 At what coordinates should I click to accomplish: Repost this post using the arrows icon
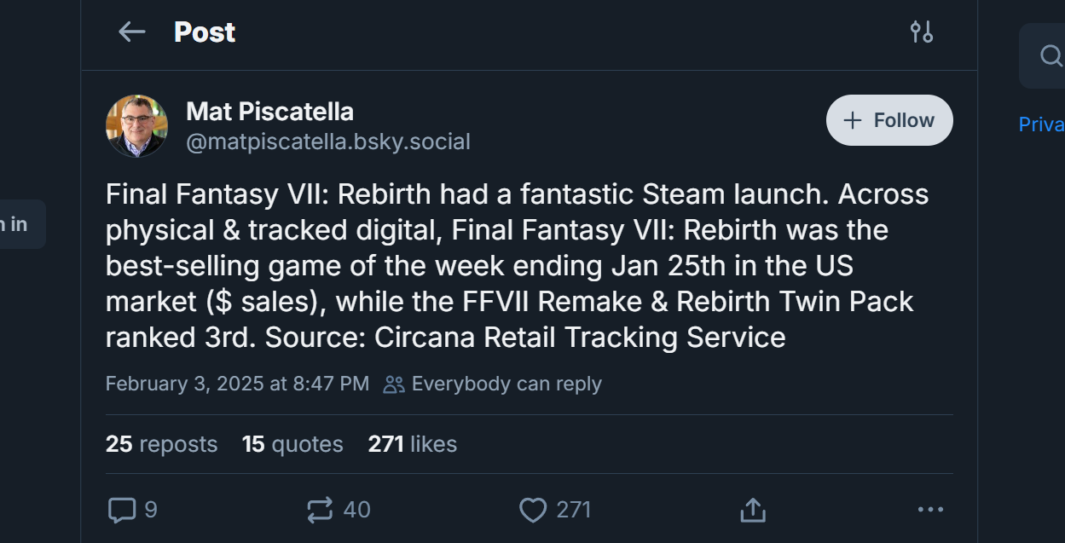pos(320,510)
